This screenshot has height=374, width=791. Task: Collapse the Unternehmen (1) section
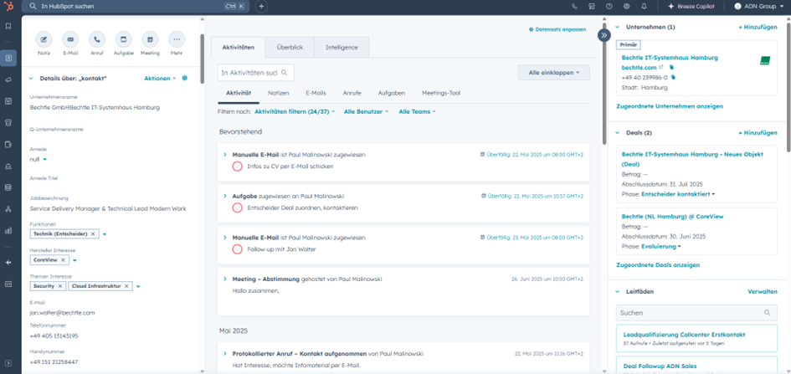618,28
